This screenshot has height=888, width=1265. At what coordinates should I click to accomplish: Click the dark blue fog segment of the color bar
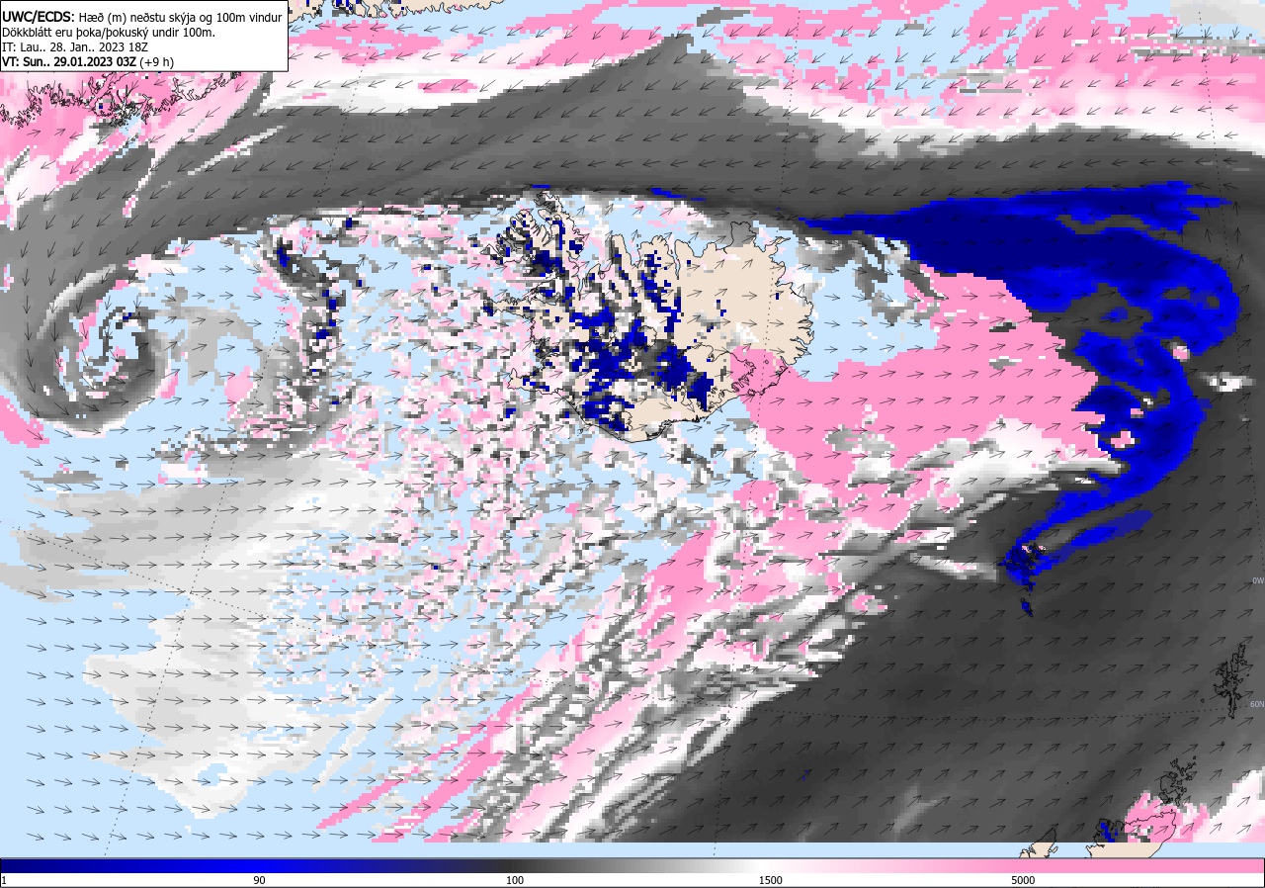pyautogui.click(x=128, y=866)
